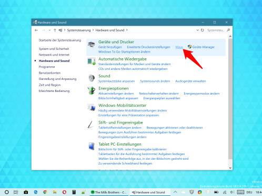The image size is (262, 196).
Task: Launch Edge browser from the taskbar
Action: click(x=36, y=192)
